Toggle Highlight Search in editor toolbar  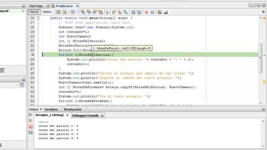(x=101, y=12)
